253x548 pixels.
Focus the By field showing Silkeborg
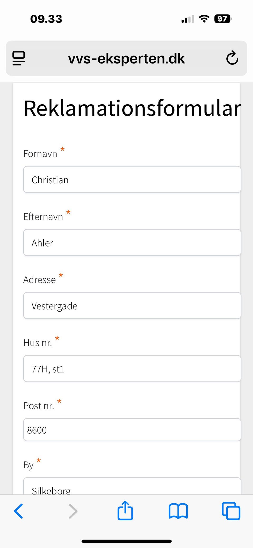[x=132, y=487]
